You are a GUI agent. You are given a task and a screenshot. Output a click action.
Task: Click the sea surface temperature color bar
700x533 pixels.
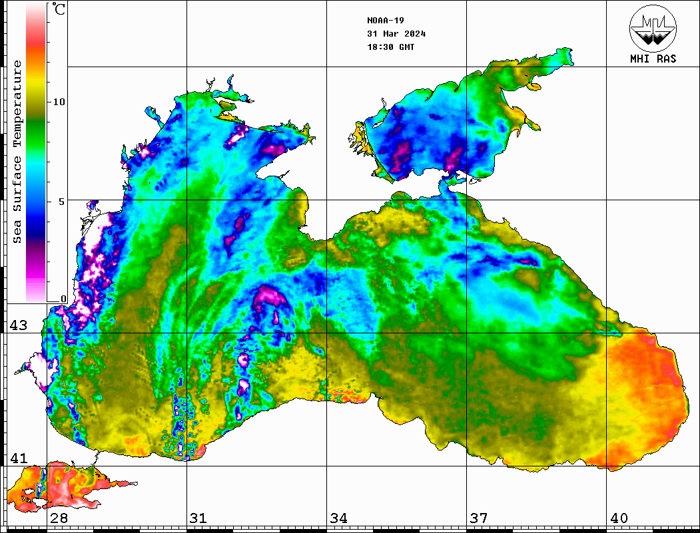[36, 152]
